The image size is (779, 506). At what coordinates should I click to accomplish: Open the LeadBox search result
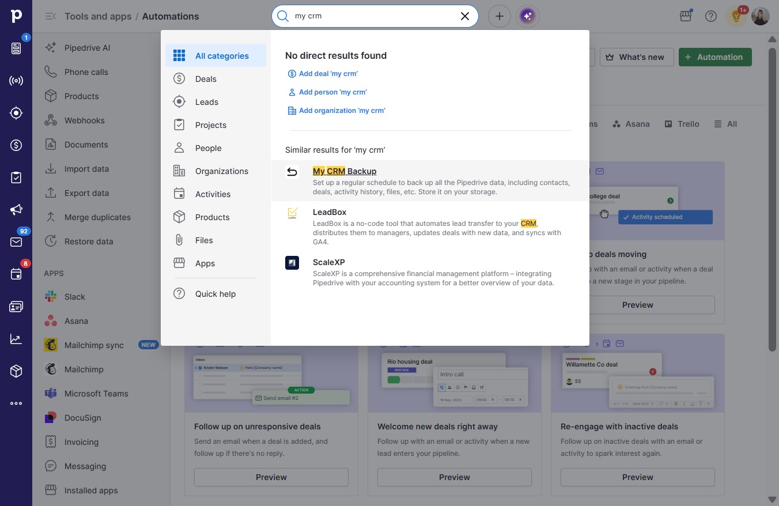[x=430, y=226]
